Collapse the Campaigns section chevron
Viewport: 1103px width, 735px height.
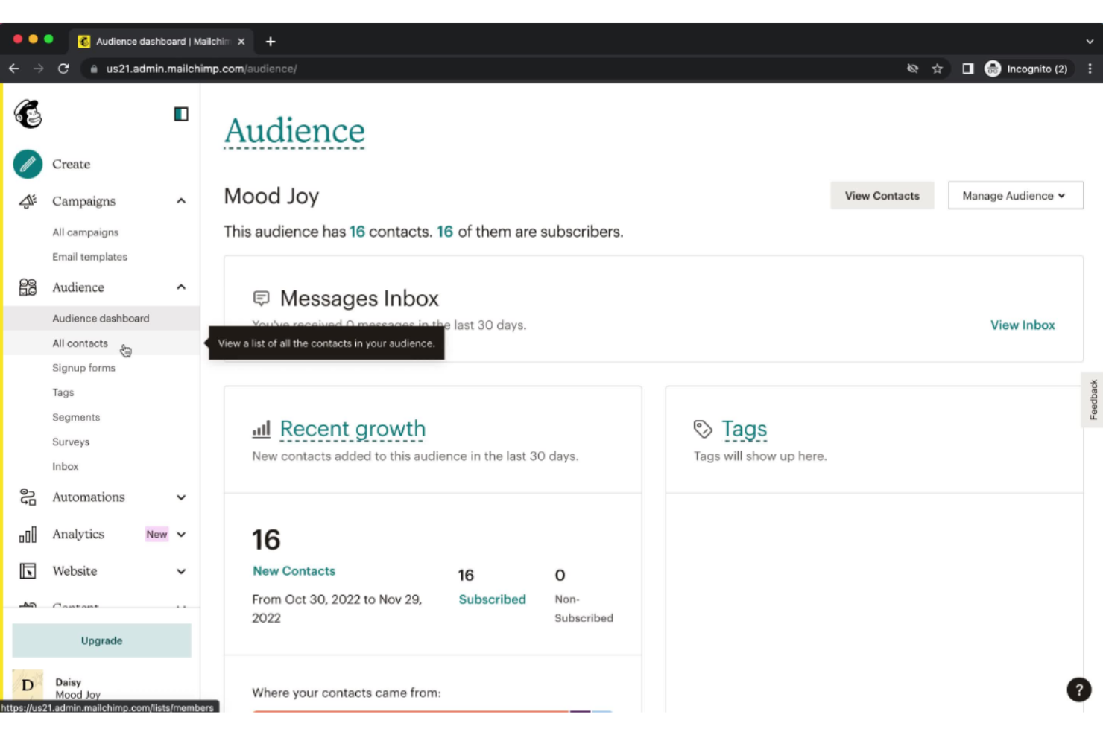181,201
